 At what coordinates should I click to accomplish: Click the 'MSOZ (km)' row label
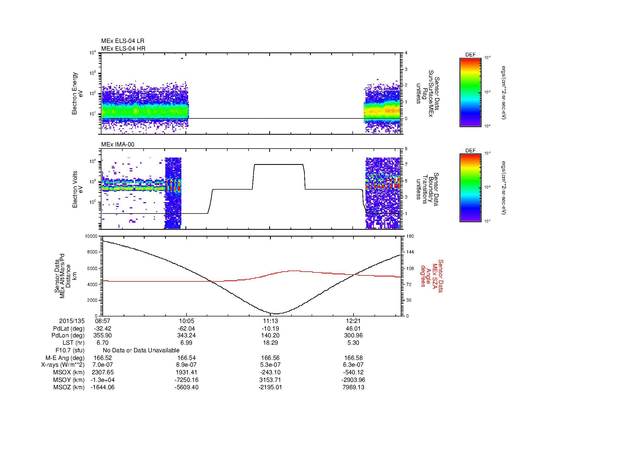point(69,387)
